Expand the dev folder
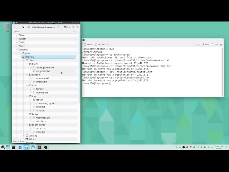The image size is (229, 172). [16, 42]
